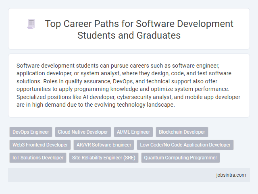Select Site Reliability Engineer (SRE) tag
Viewport: 258px width, 194px height.
tap(104, 158)
